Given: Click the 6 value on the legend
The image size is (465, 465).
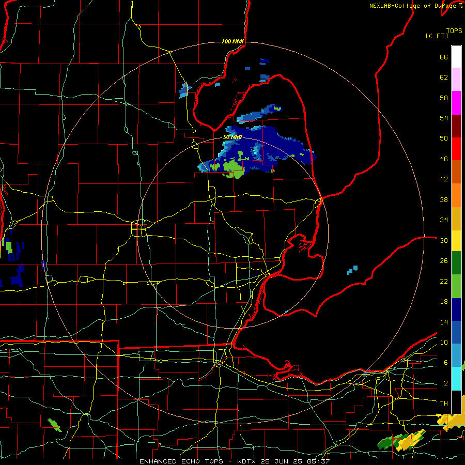Looking at the screenshot, I should (x=445, y=363).
